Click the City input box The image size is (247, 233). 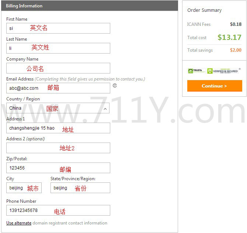[24, 188]
